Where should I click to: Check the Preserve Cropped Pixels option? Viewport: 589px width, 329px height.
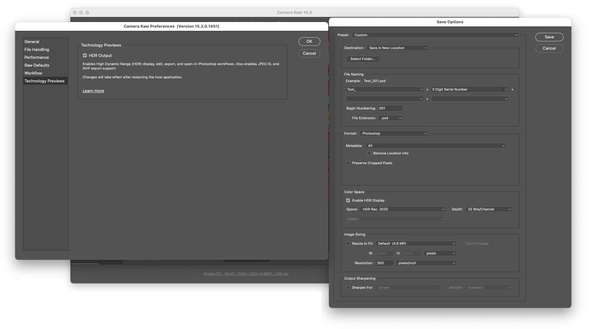tap(348, 163)
